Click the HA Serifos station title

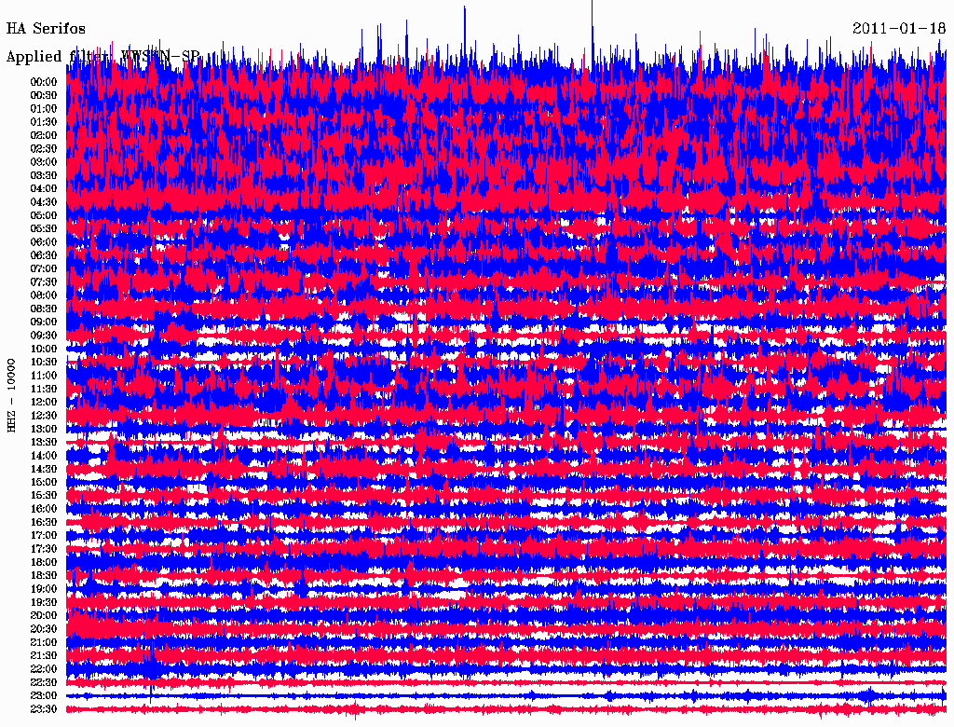[46, 29]
